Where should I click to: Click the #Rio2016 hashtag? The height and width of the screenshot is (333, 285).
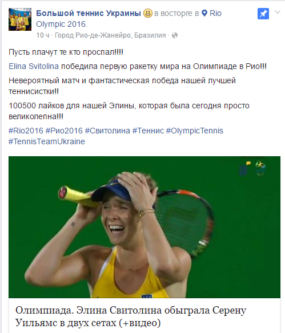[26, 131]
